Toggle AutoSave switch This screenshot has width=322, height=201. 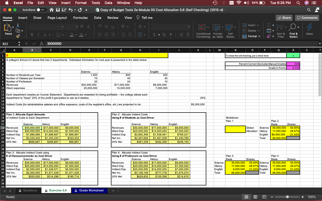tap(42, 10)
